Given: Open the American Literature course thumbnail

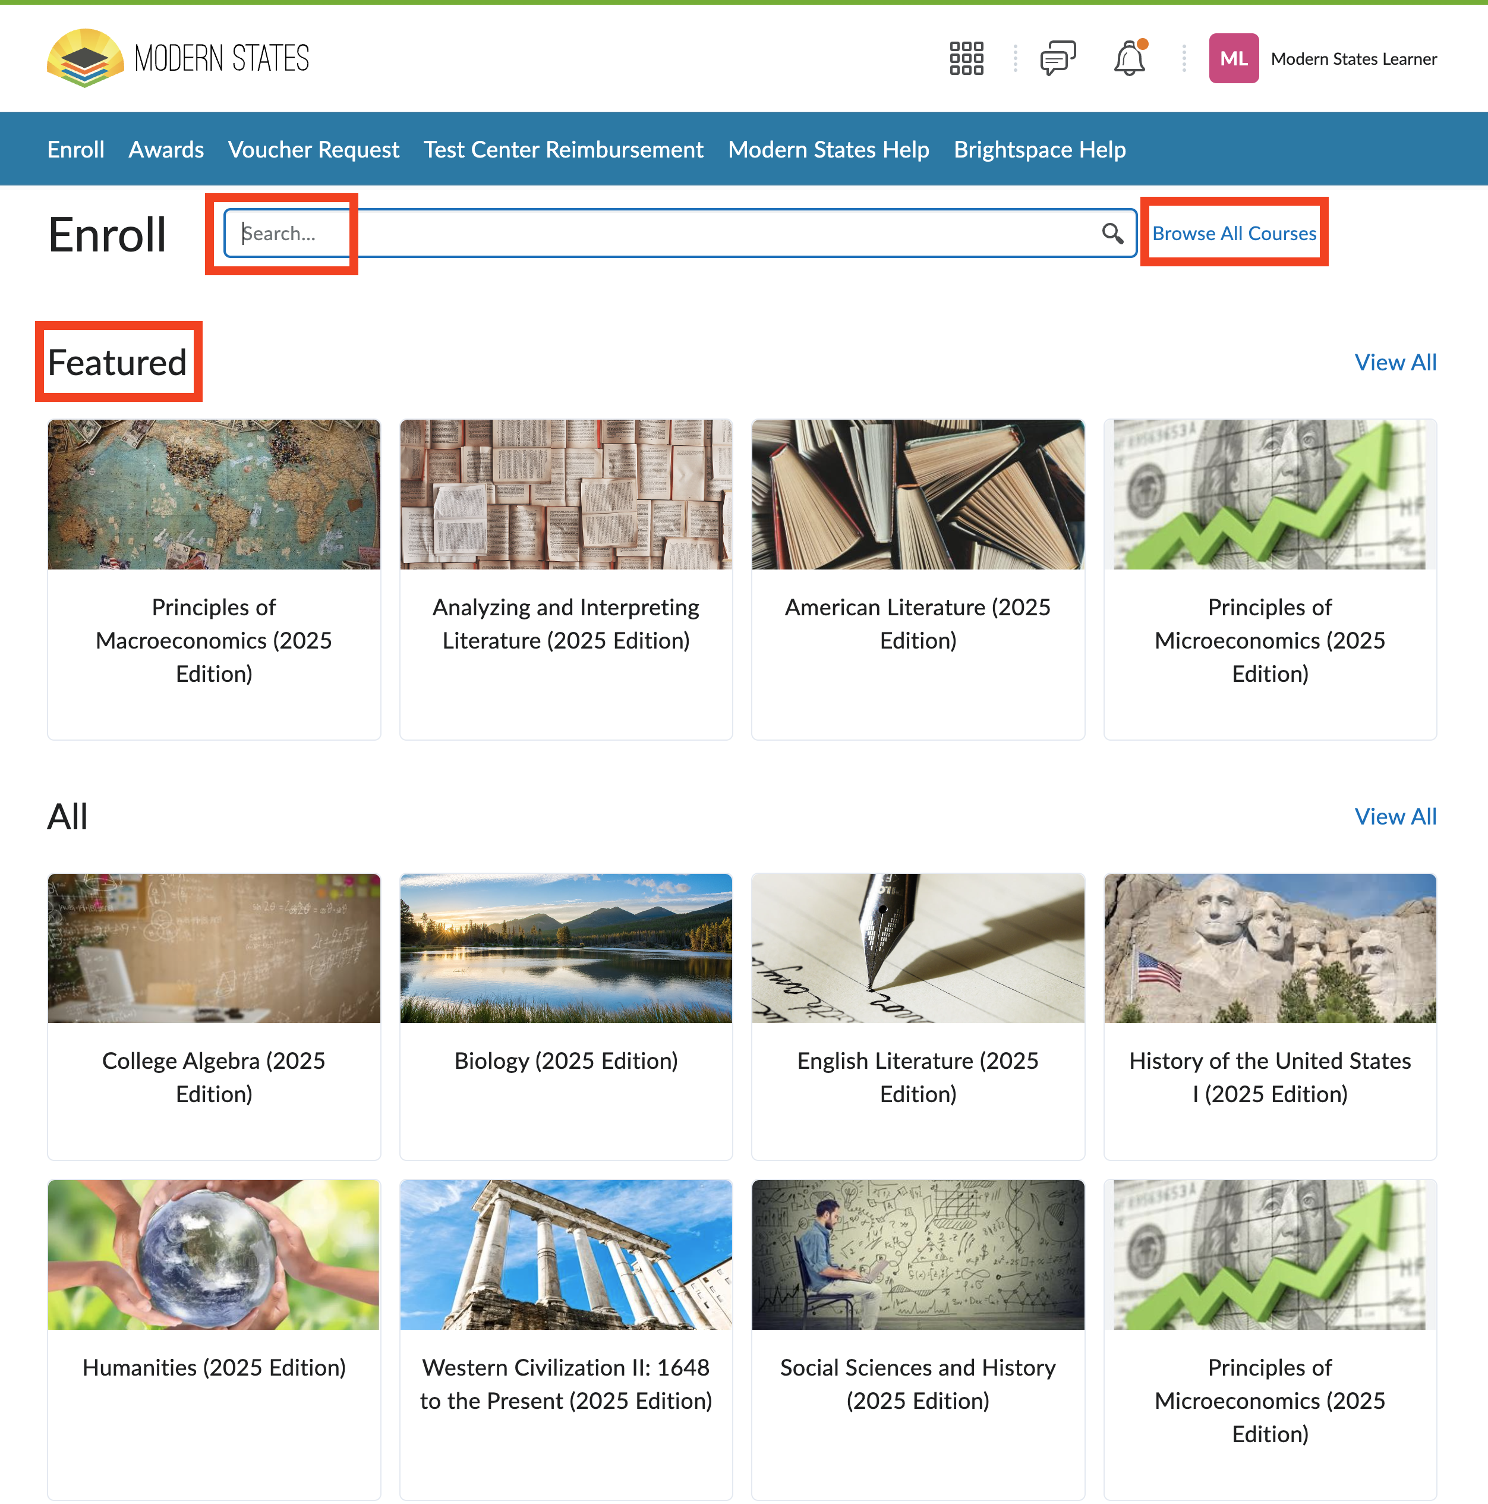Looking at the screenshot, I should [x=918, y=495].
